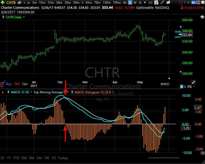Click the horizontal time scrollbar
Viewport: 205px width, 164px height.
pyautogui.click(x=164, y=158)
